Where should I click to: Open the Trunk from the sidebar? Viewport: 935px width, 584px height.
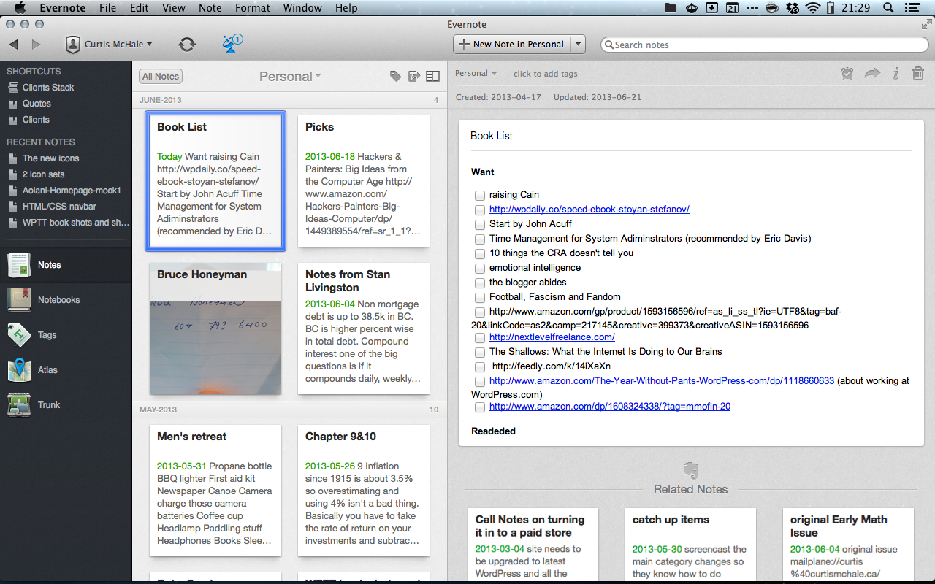(x=47, y=404)
